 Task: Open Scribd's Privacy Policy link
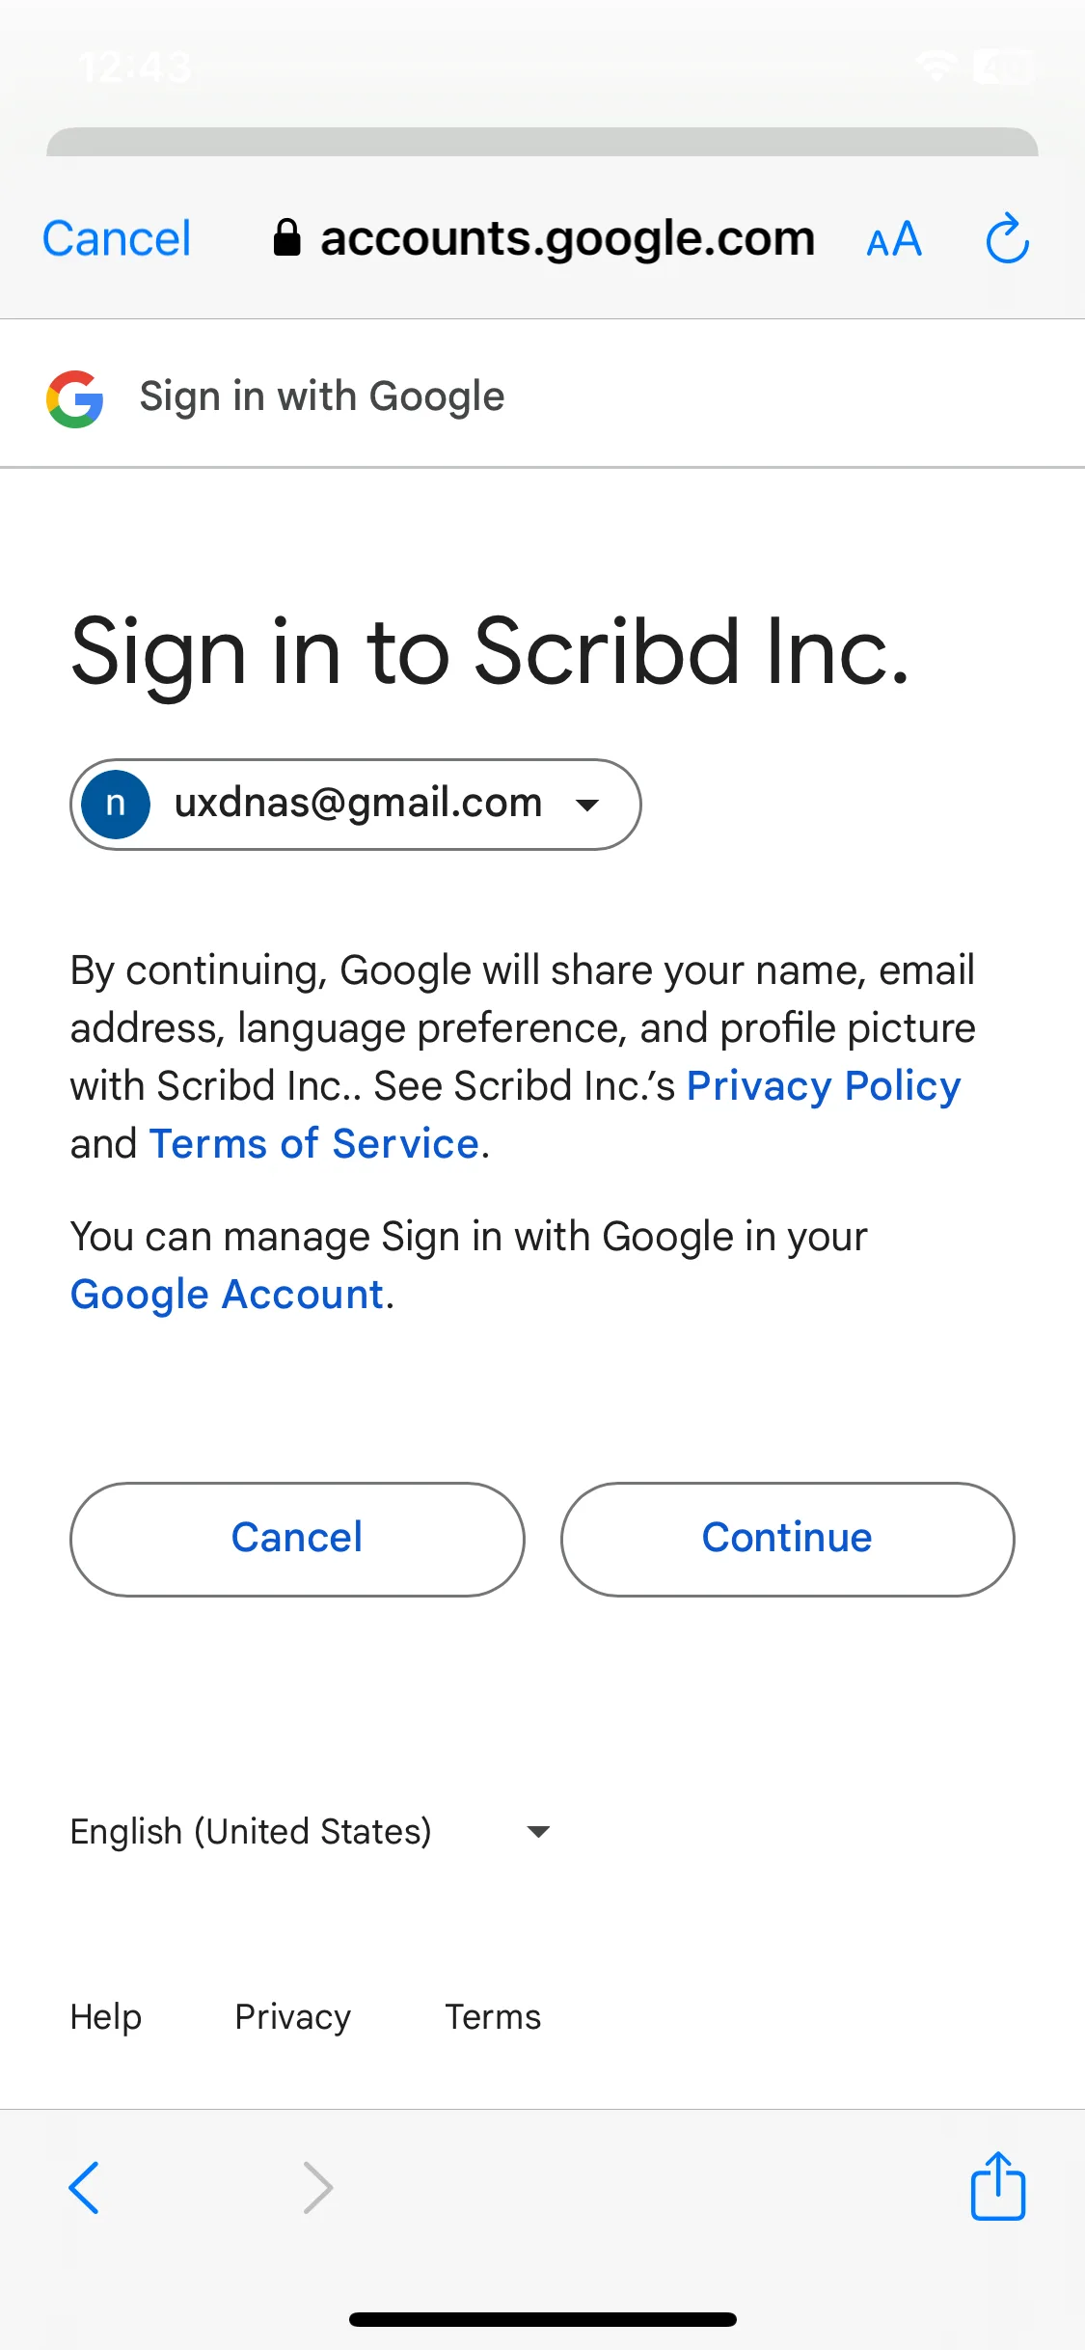(824, 1086)
